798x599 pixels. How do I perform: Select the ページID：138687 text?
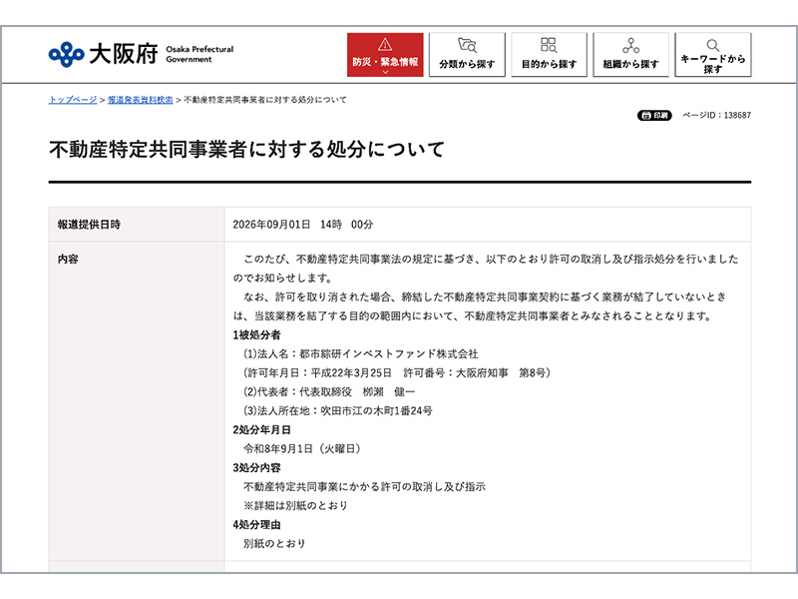pyautogui.click(x=716, y=116)
